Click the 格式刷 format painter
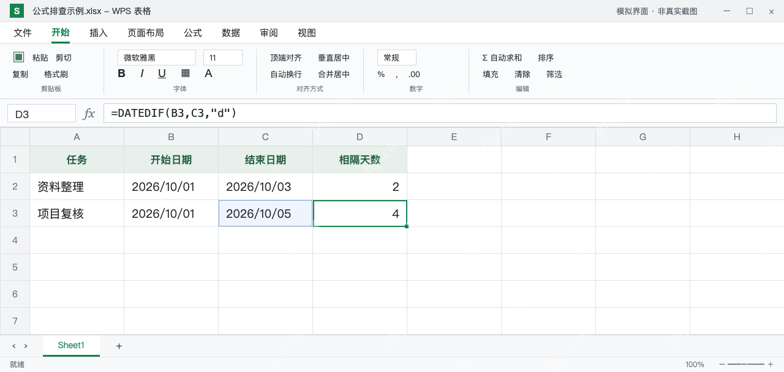Screen dimensions: 784x372 click(x=56, y=75)
